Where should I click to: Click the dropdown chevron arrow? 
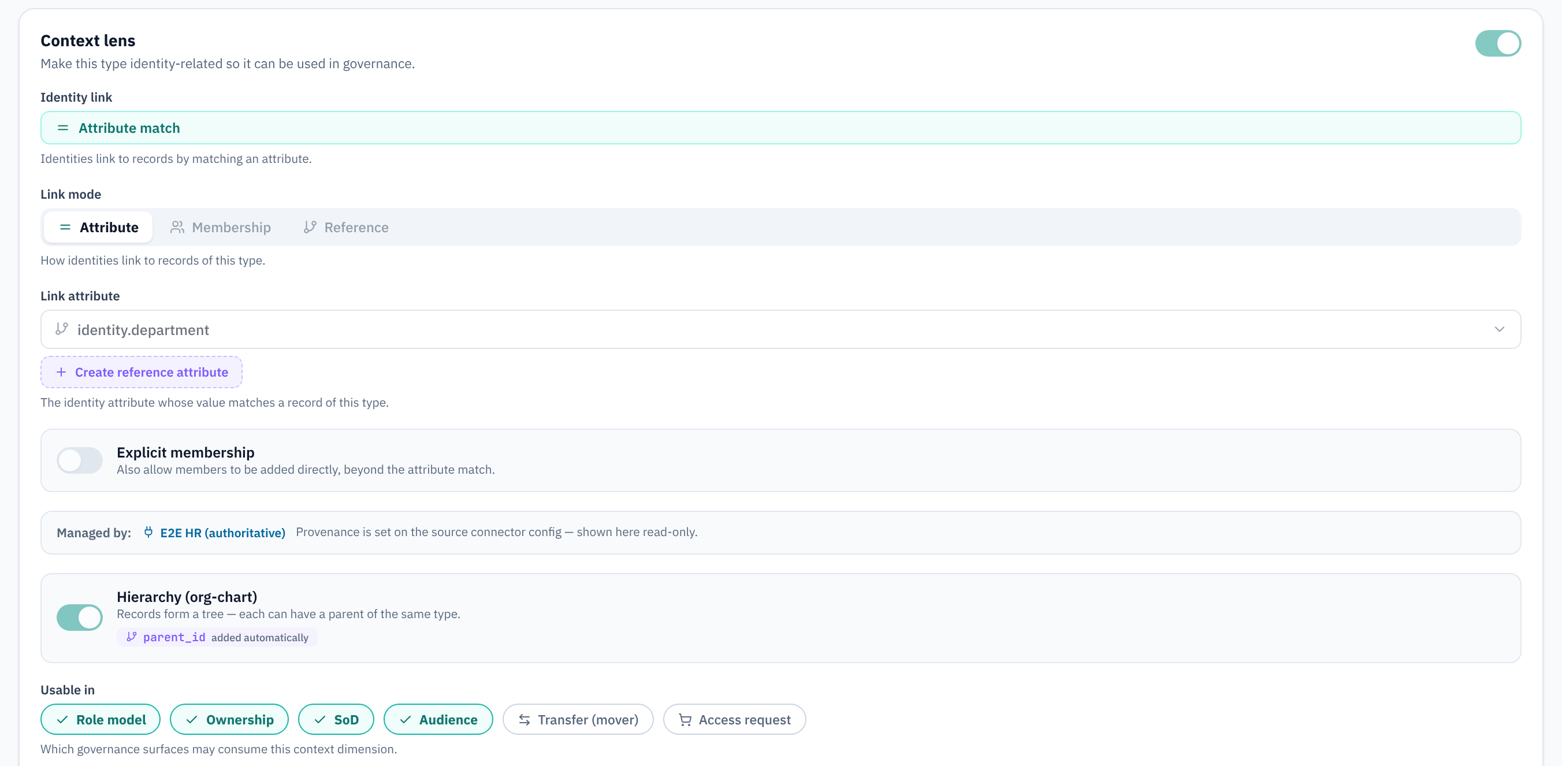click(x=1499, y=329)
